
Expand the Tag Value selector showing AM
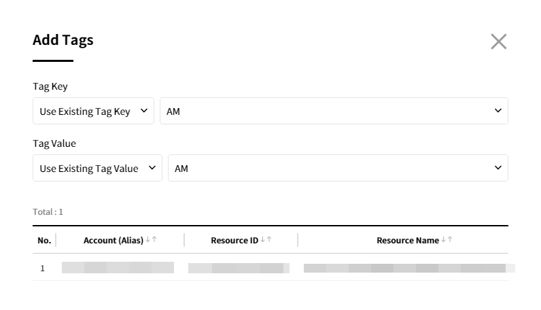click(x=338, y=169)
